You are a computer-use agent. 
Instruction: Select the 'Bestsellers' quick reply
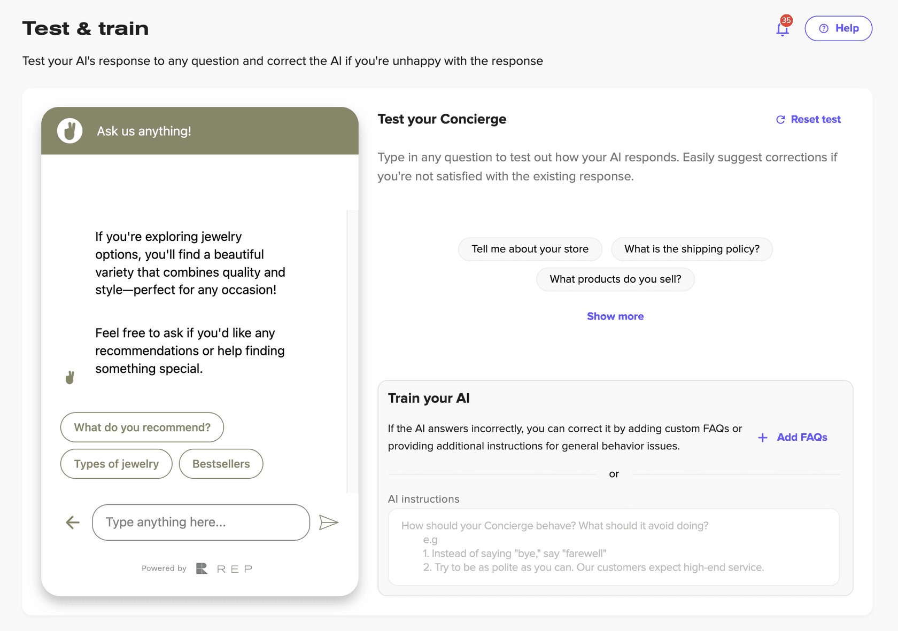tap(221, 464)
